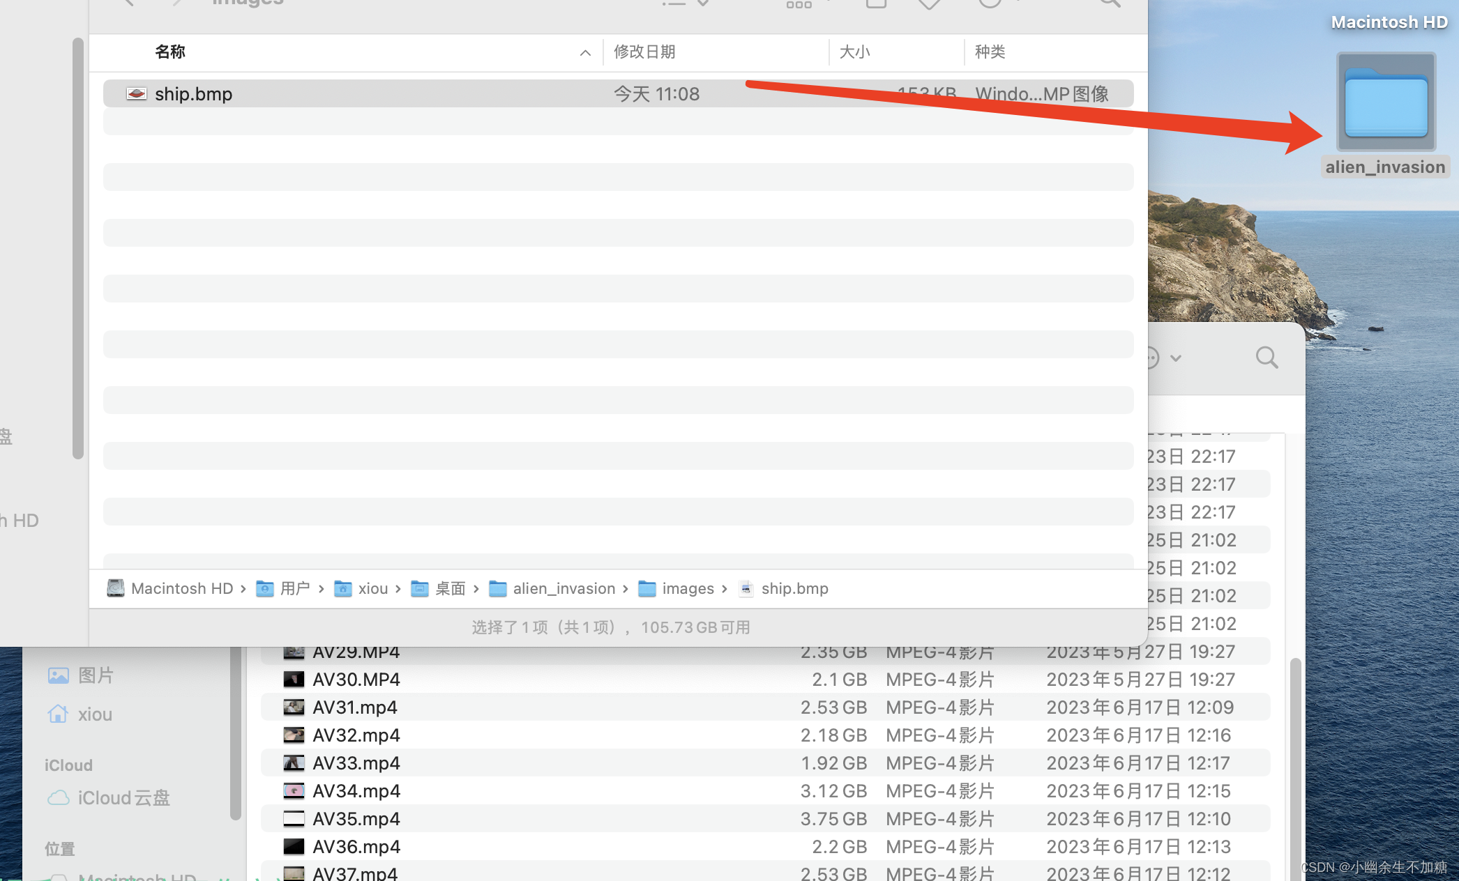Click the ship.bmp file icon
Image resolution: width=1459 pixels, height=881 pixels.
click(x=136, y=93)
